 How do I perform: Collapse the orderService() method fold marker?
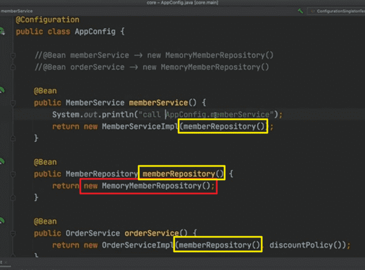(x=13, y=233)
